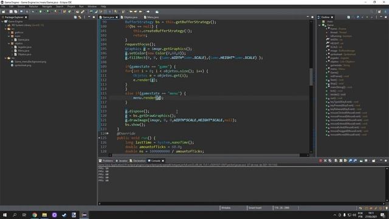Show hidden system tray icons

click(335, 215)
